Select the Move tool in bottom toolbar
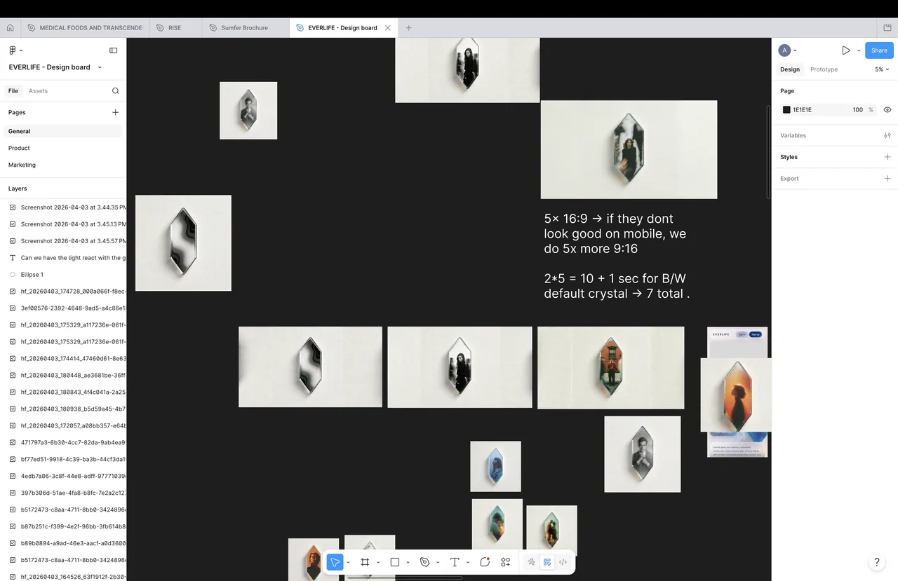Image resolution: width=898 pixels, height=581 pixels. [335, 562]
